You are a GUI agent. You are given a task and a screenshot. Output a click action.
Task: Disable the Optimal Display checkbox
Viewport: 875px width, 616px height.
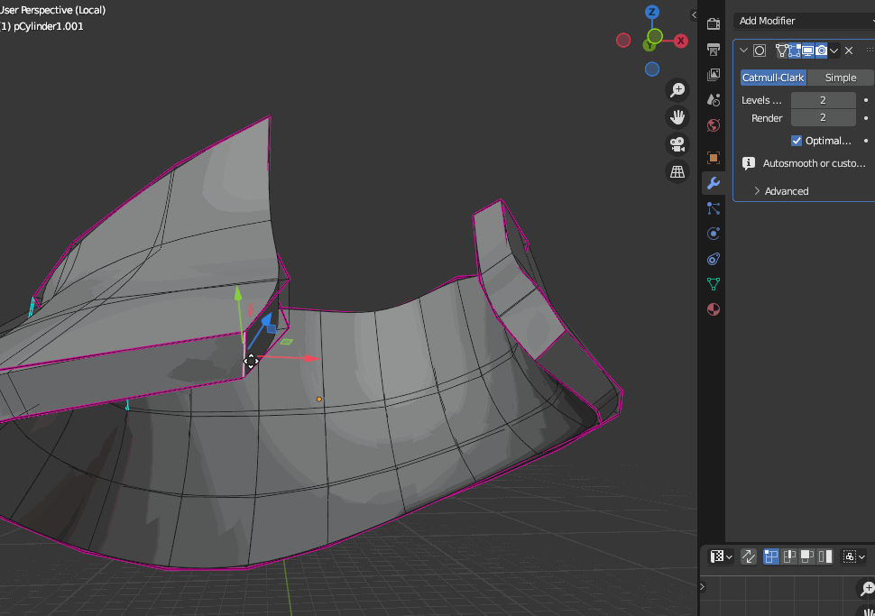point(797,141)
